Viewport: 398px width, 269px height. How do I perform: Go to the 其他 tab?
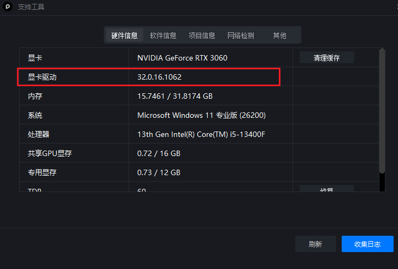coord(279,35)
